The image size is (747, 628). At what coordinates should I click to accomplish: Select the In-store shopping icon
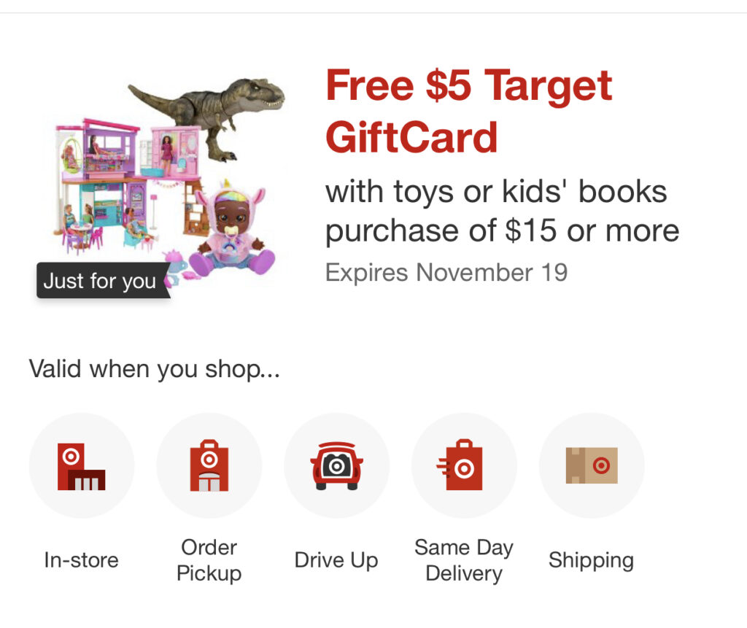(82, 465)
